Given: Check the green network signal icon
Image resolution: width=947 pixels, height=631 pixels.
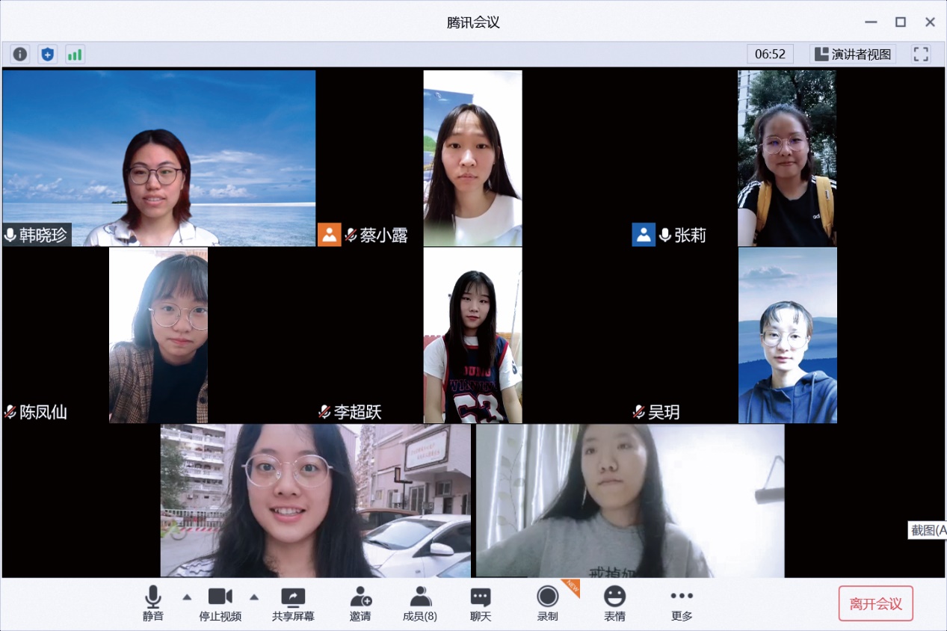Looking at the screenshot, I should click(75, 54).
